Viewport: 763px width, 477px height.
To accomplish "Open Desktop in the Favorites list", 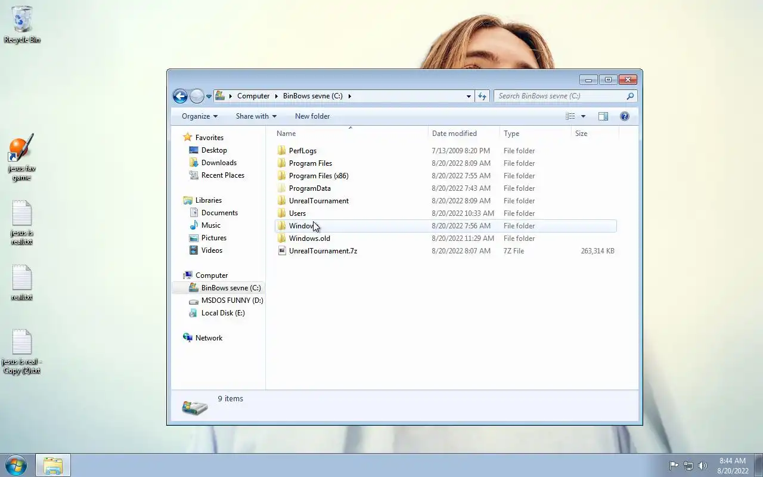I will pyautogui.click(x=214, y=150).
